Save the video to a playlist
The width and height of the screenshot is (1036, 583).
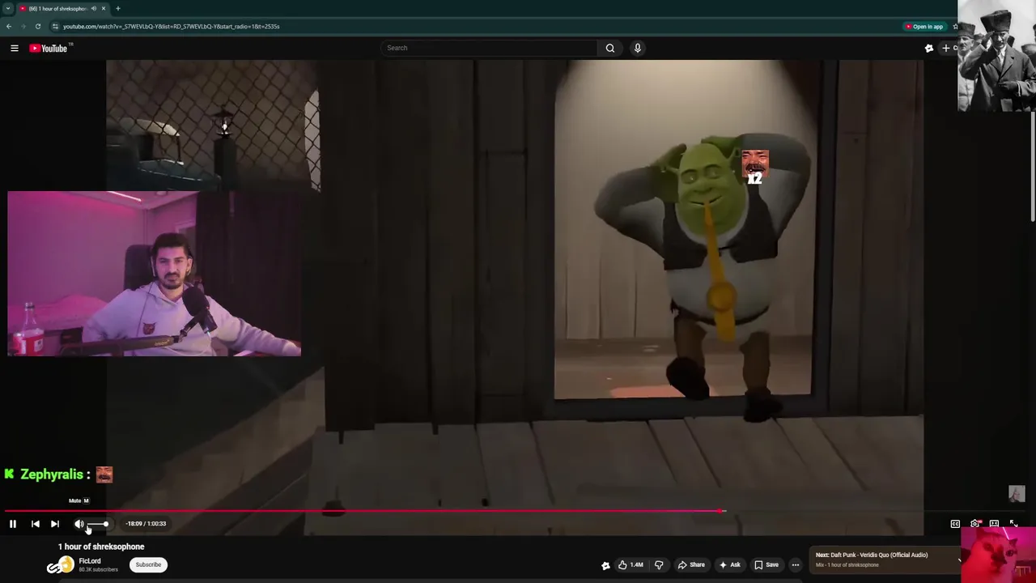click(x=766, y=564)
